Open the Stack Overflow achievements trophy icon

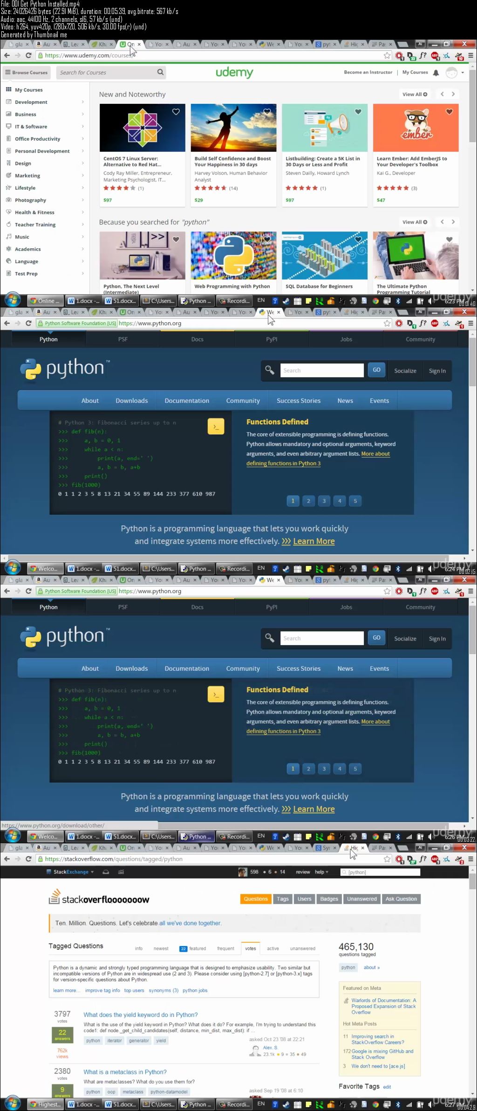pyautogui.click(x=121, y=872)
